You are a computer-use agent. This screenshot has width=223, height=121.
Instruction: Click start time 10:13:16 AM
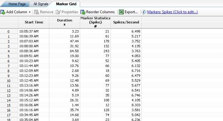click(29, 85)
